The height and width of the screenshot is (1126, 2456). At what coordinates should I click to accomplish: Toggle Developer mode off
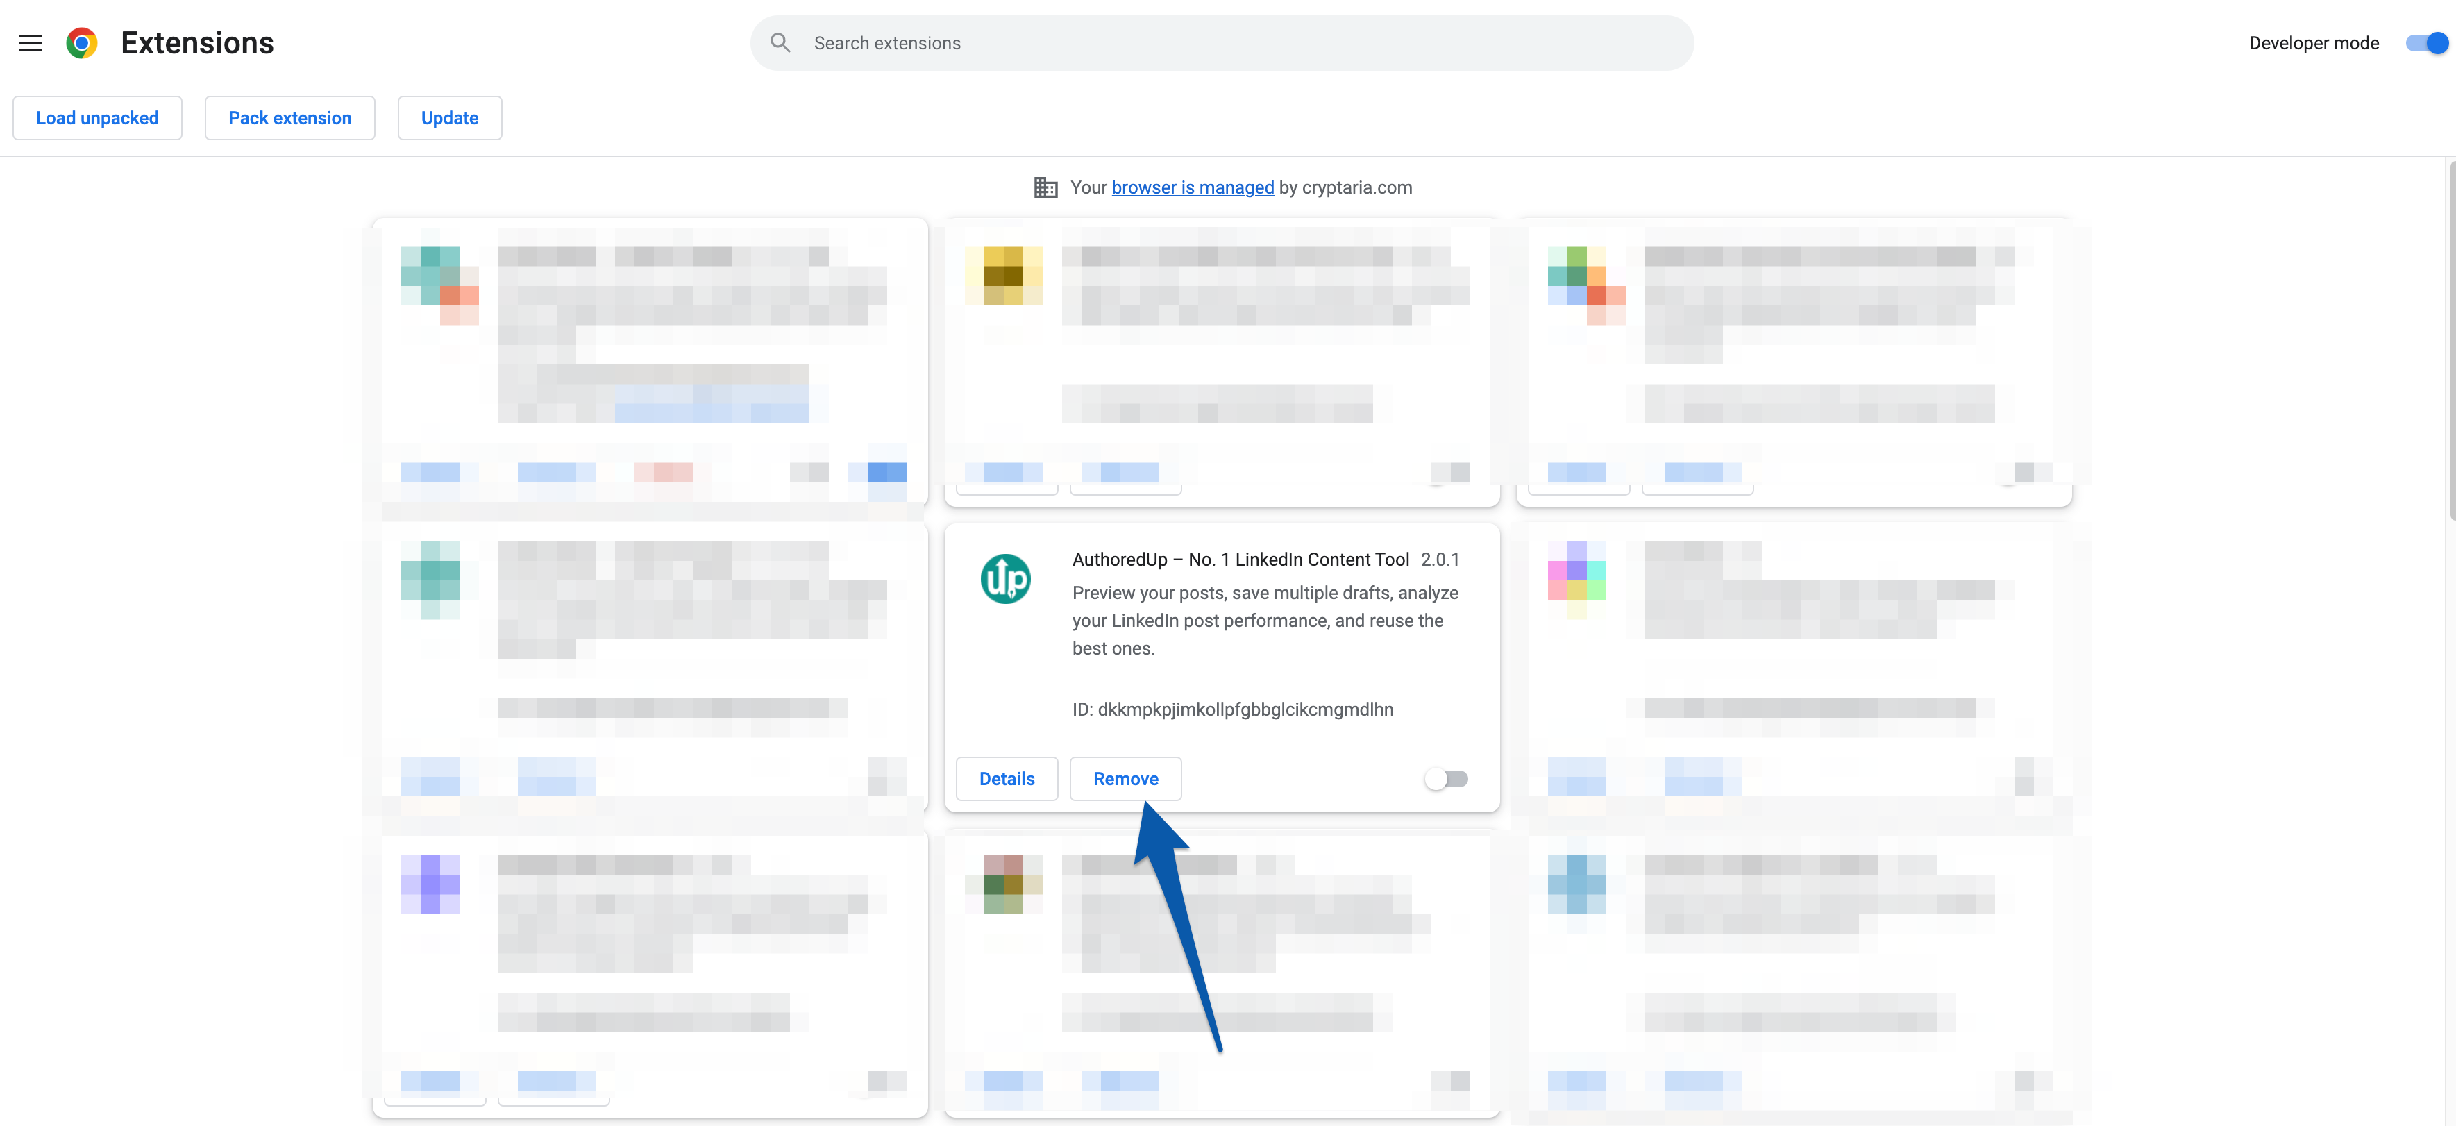[x=2426, y=43]
